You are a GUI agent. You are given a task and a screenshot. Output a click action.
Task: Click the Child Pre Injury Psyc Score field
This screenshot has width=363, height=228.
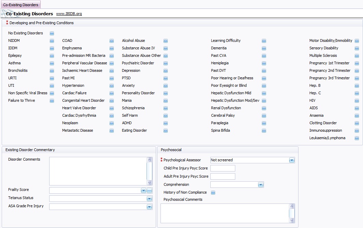click(x=223, y=168)
